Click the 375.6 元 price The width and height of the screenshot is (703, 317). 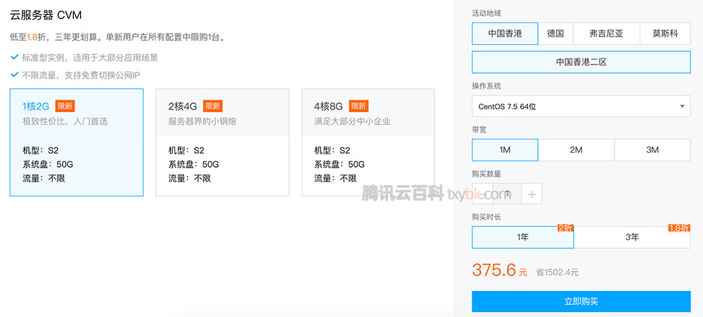click(x=500, y=270)
